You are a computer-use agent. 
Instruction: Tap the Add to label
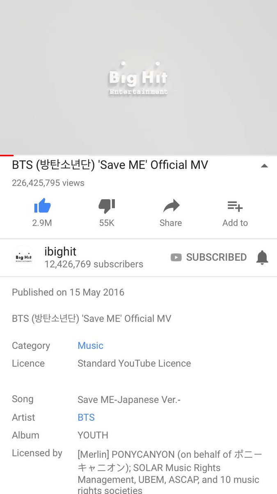pos(235,223)
